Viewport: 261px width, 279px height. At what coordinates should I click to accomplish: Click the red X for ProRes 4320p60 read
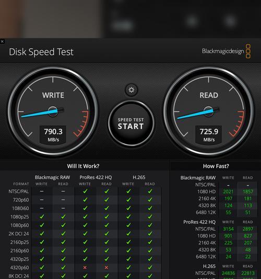click(106, 267)
